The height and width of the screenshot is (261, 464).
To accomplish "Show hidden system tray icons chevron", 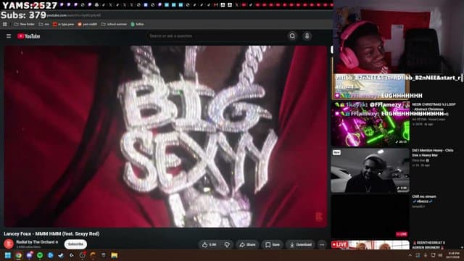I will 410,255.
